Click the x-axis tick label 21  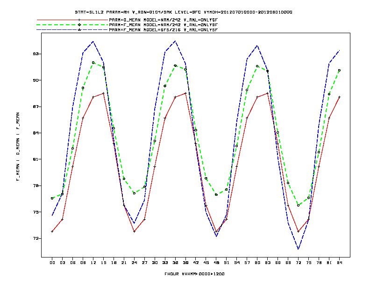[124, 263]
